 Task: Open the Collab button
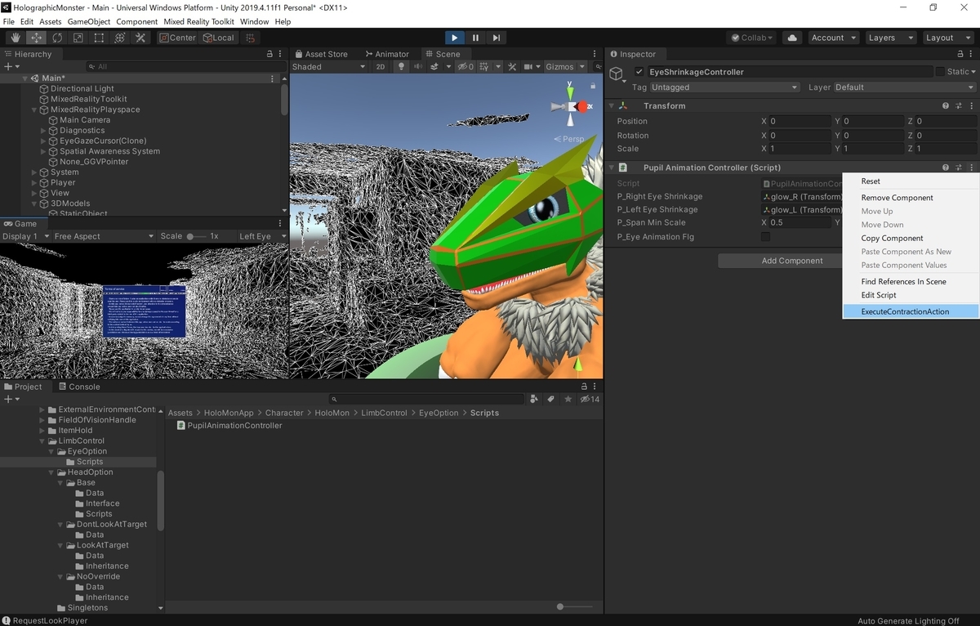[751, 38]
